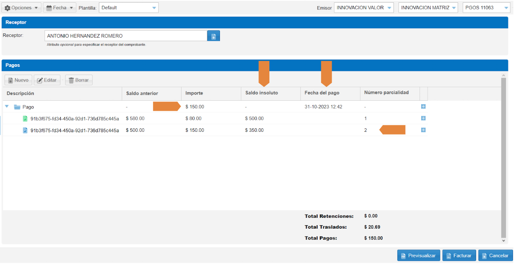Open the INNOVACION VALOR emisor dropdown
Image resolution: width=515 pixels, height=264 pixels.
(364, 8)
